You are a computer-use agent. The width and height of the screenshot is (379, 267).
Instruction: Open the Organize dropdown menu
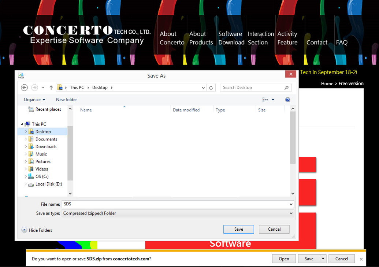[34, 100]
